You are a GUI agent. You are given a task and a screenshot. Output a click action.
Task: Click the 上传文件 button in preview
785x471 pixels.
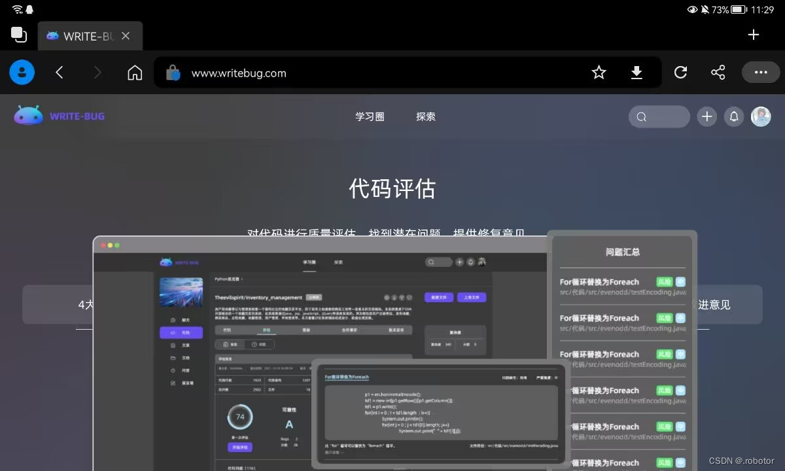click(x=472, y=296)
